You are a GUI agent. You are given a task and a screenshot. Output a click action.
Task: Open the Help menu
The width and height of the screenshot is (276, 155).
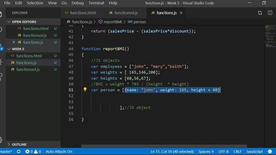pos(113,3)
